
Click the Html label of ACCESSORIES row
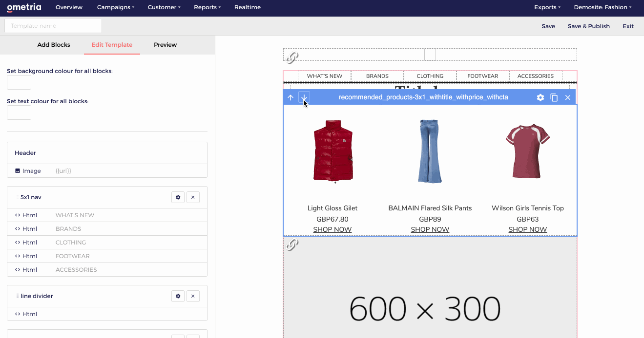click(x=26, y=270)
